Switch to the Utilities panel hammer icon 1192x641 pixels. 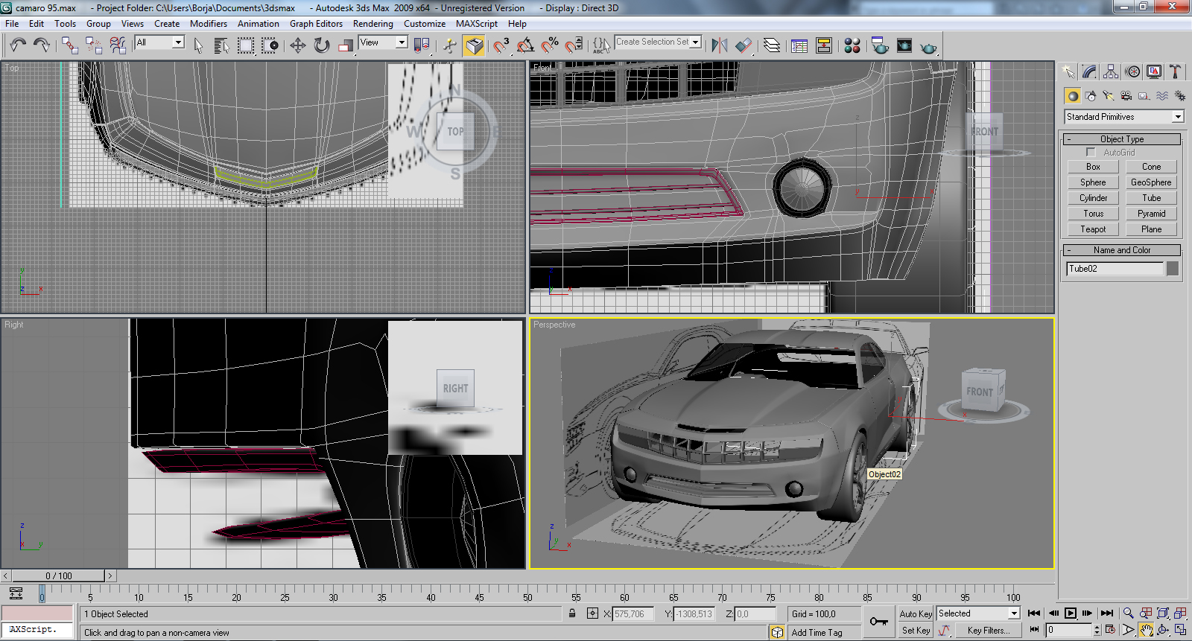coord(1176,71)
